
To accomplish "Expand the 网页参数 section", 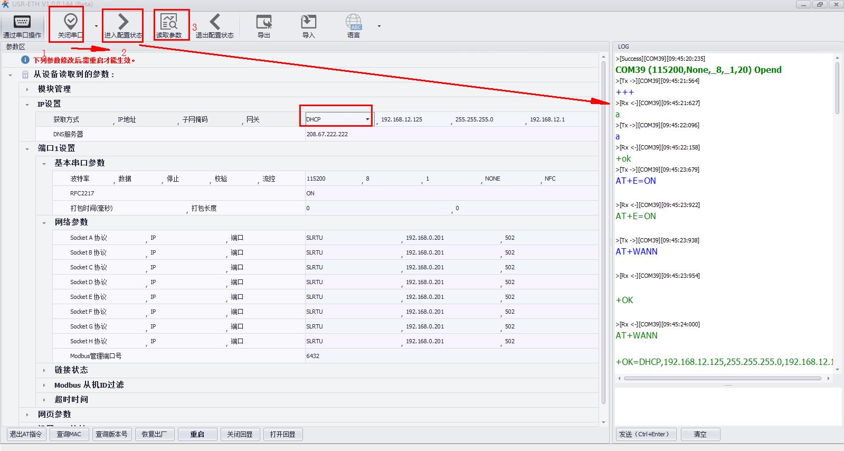I will coord(27,415).
